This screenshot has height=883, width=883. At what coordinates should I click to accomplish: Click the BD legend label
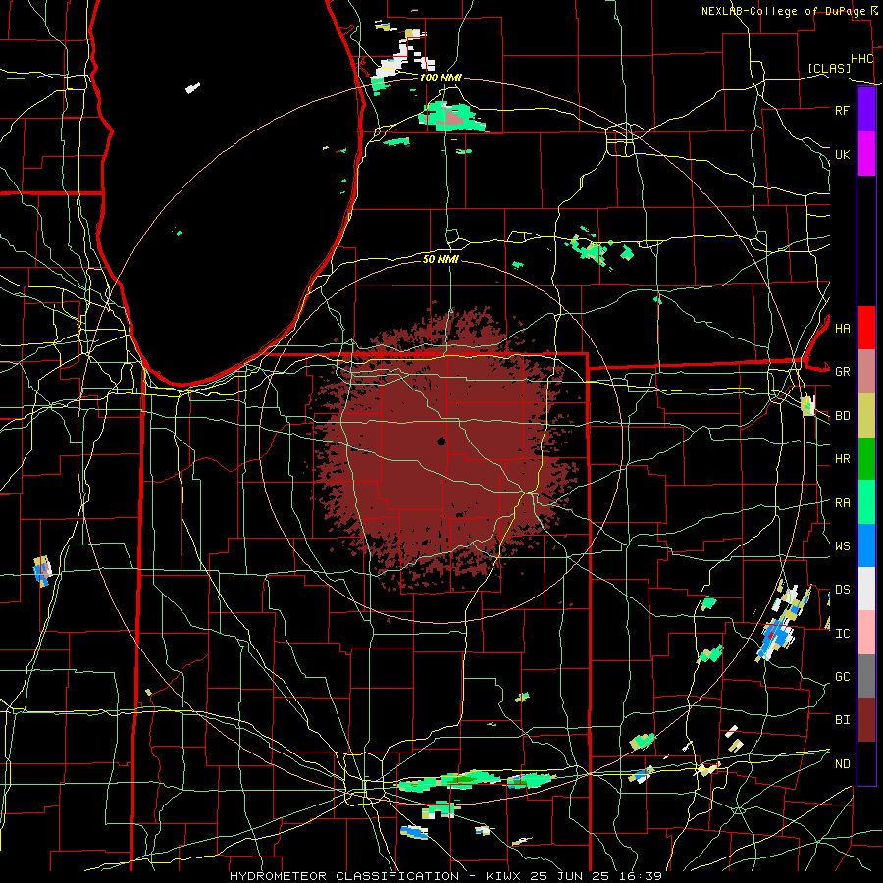pyautogui.click(x=842, y=416)
